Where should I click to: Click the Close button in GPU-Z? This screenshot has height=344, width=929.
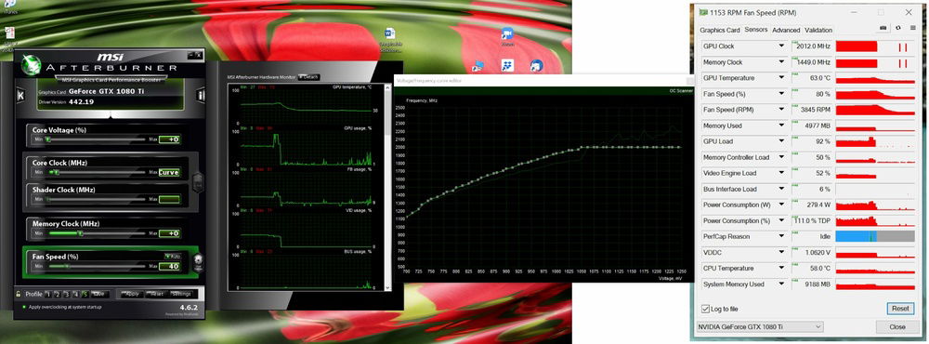coord(897,327)
